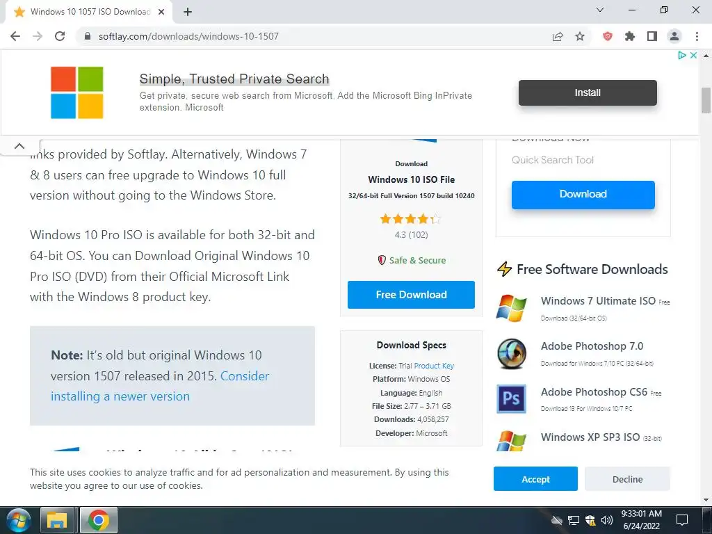Image resolution: width=712 pixels, height=534 pixels.
Task: Click the Adobe Photoshop 7.0 eye icon
Action: [x=512, y=353]
